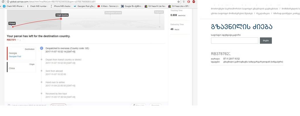Open 'ცნობა საფოსტო მომსახურების შესახებ' nav link
The width and height of the screenshot is (300, 116).
pos(232,13)
